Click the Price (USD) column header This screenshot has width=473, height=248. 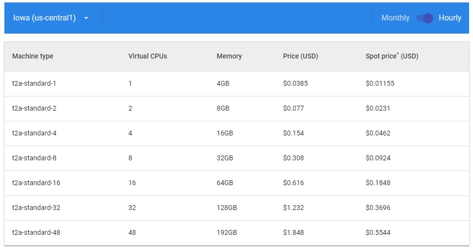(300, 56)
